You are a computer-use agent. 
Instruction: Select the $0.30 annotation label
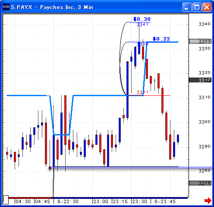tap(142, 19)
